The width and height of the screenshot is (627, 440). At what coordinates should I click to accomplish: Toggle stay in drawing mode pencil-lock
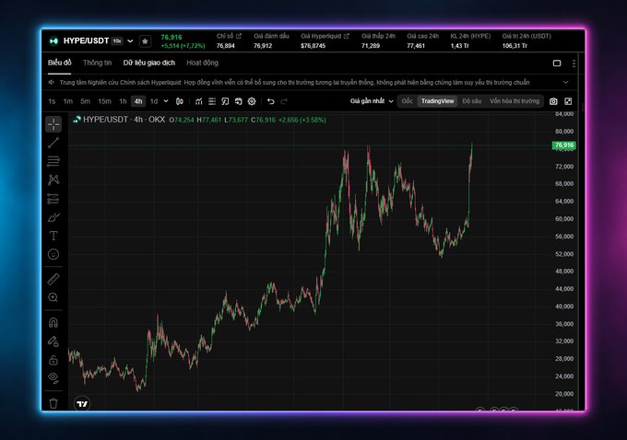53,342
